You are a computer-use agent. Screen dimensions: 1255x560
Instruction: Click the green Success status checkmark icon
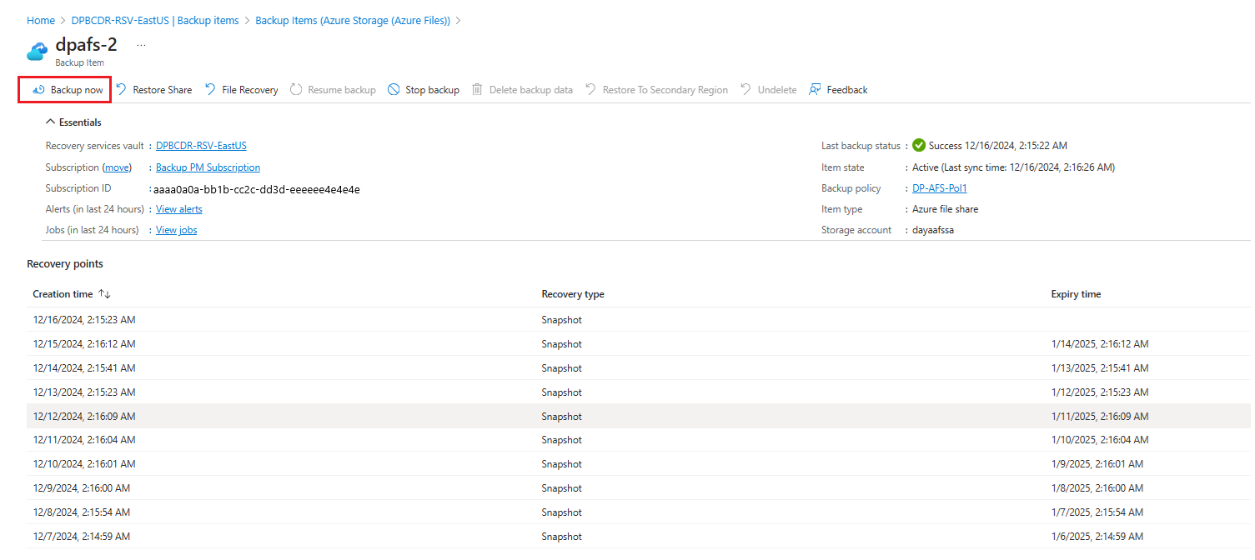(919, 145)
